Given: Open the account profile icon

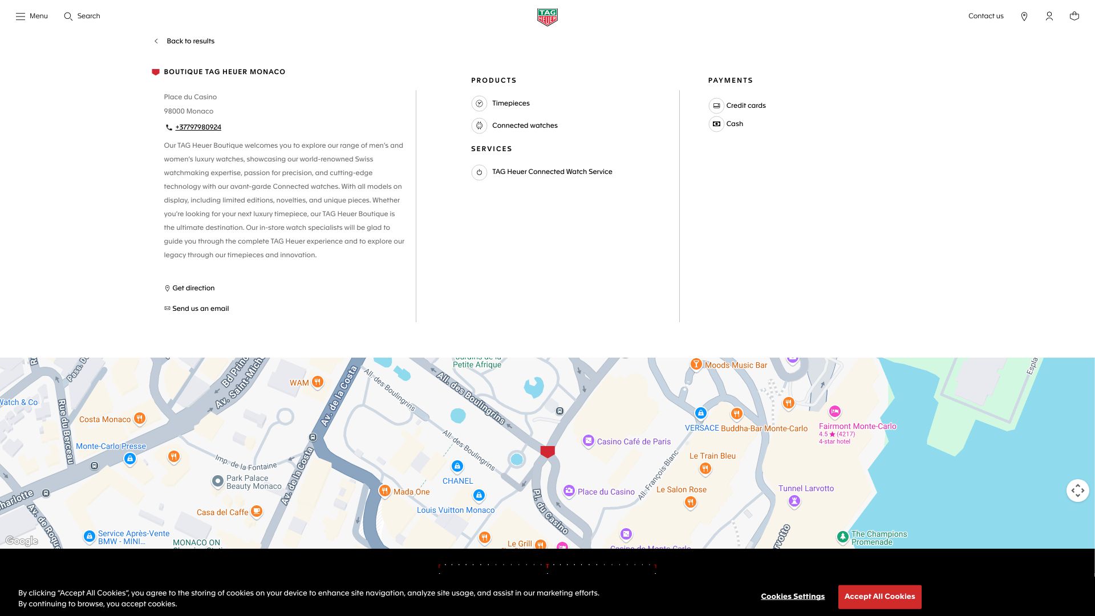Looking at the screenshot, I should coord(1049,17).
